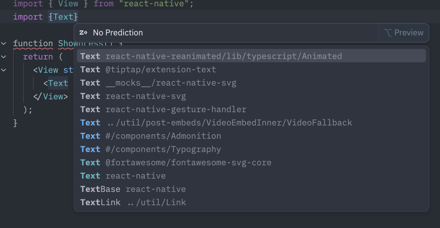
Task: Pick Text from @fortawesome/fontawesome-svg-core
Action: (x=176, y=163)
